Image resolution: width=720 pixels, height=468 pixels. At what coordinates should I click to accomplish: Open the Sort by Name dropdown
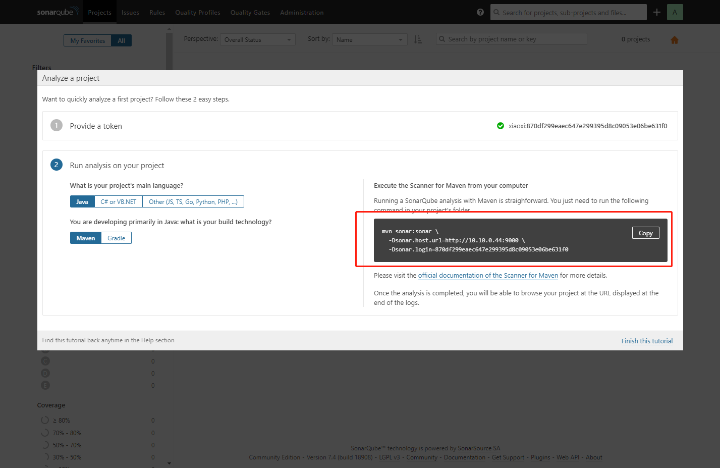coord(369,39)
